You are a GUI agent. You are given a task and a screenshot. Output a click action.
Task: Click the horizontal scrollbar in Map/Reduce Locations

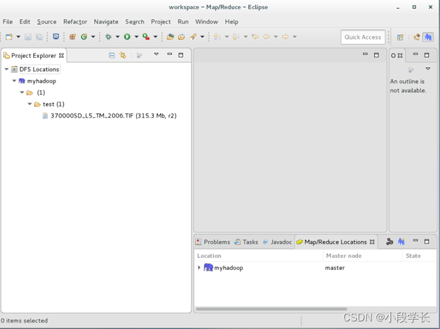[272, 309]
